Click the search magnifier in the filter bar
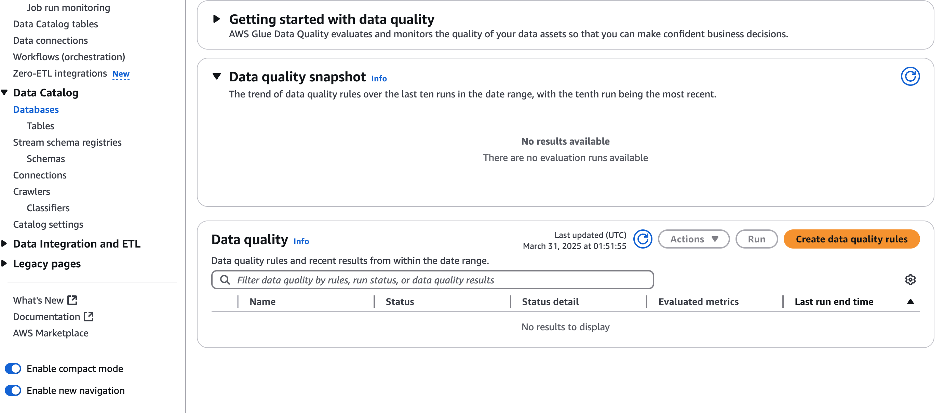Image resolution: width=944 pixels, height=413 pixels. tap(225, 280)
